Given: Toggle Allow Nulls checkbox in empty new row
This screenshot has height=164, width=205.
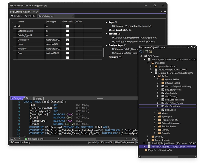Looking at the screenshot, I should tap(68, 57).
